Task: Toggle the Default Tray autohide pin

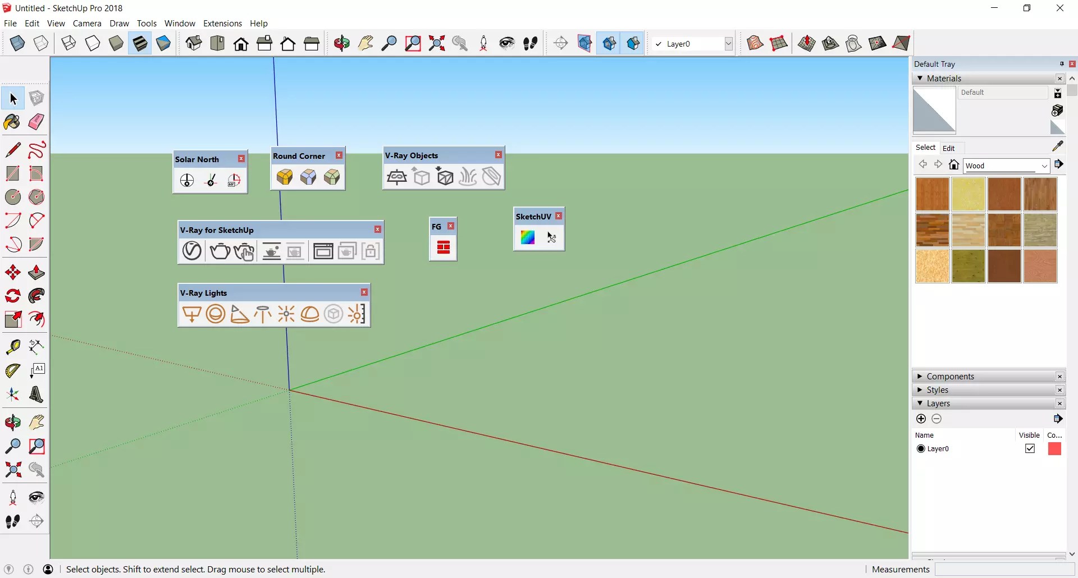Action: click(x=1061, y=63)
